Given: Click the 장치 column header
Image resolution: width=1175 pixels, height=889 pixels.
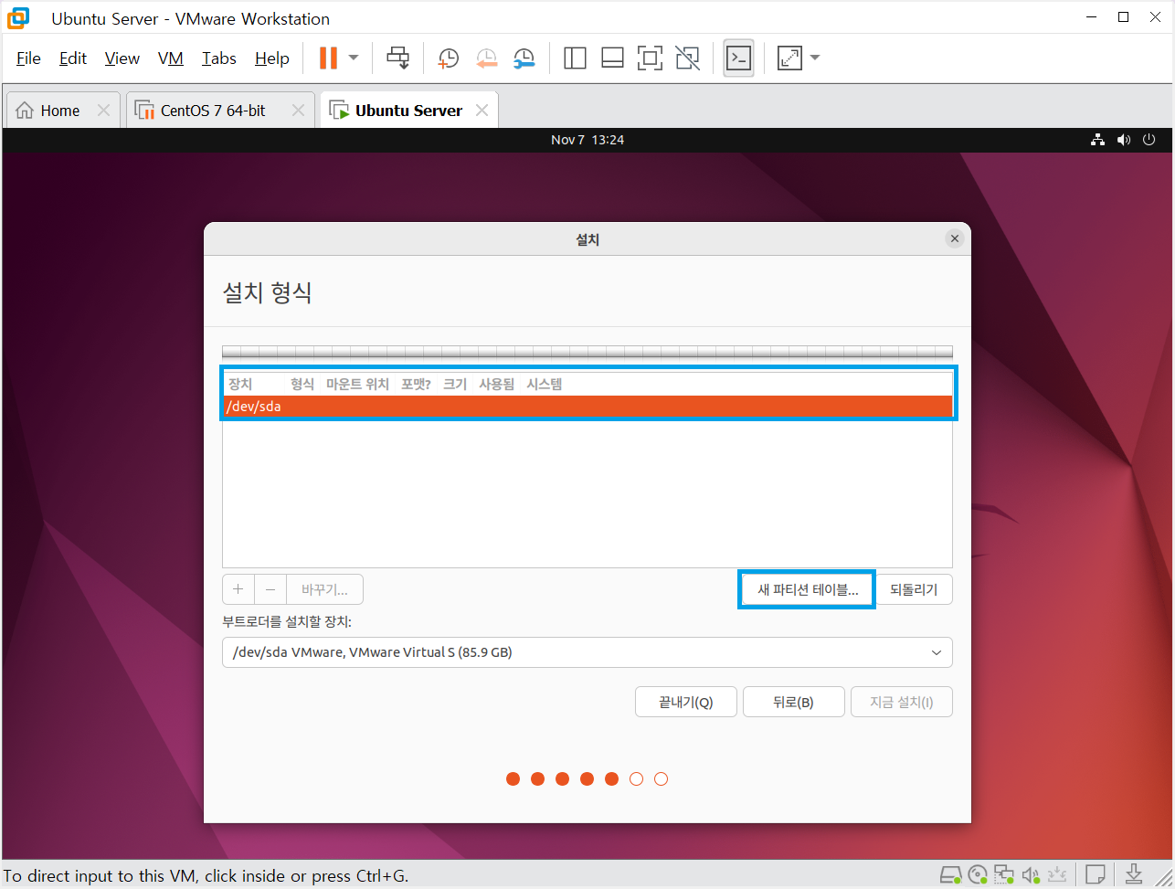Looking at the screenshot, I should 240,384.
